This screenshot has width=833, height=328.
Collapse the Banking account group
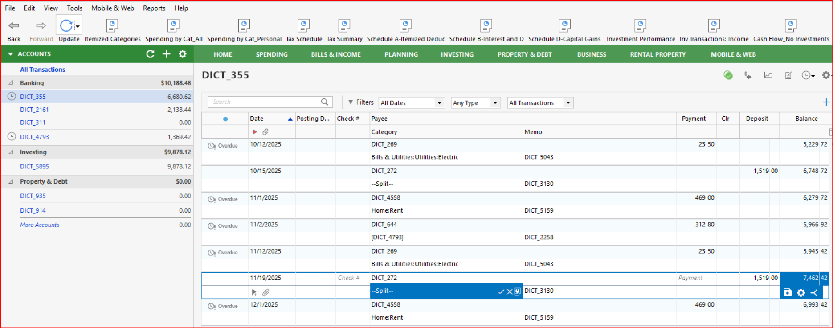point(11,83)
